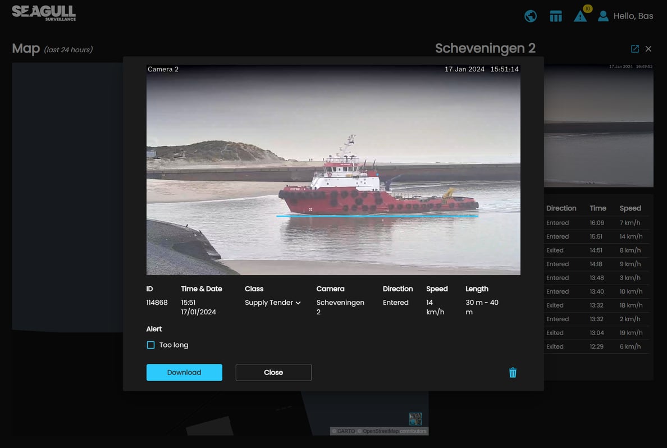Select the Exited 13:32 18 km/h row
The width and height of the screenshot is (667, 448).
597,305
